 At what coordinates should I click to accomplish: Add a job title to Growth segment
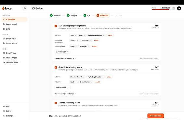pyautogui.click(x=109, y=77)
